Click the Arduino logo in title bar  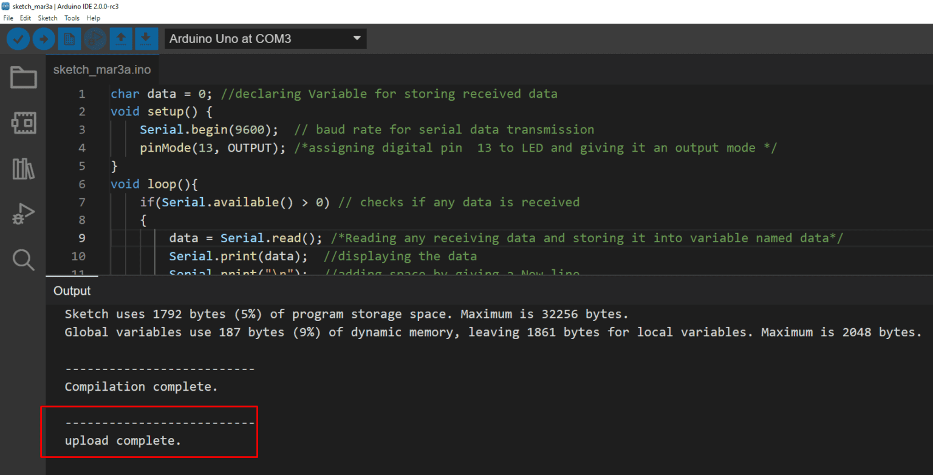(6, 5)
